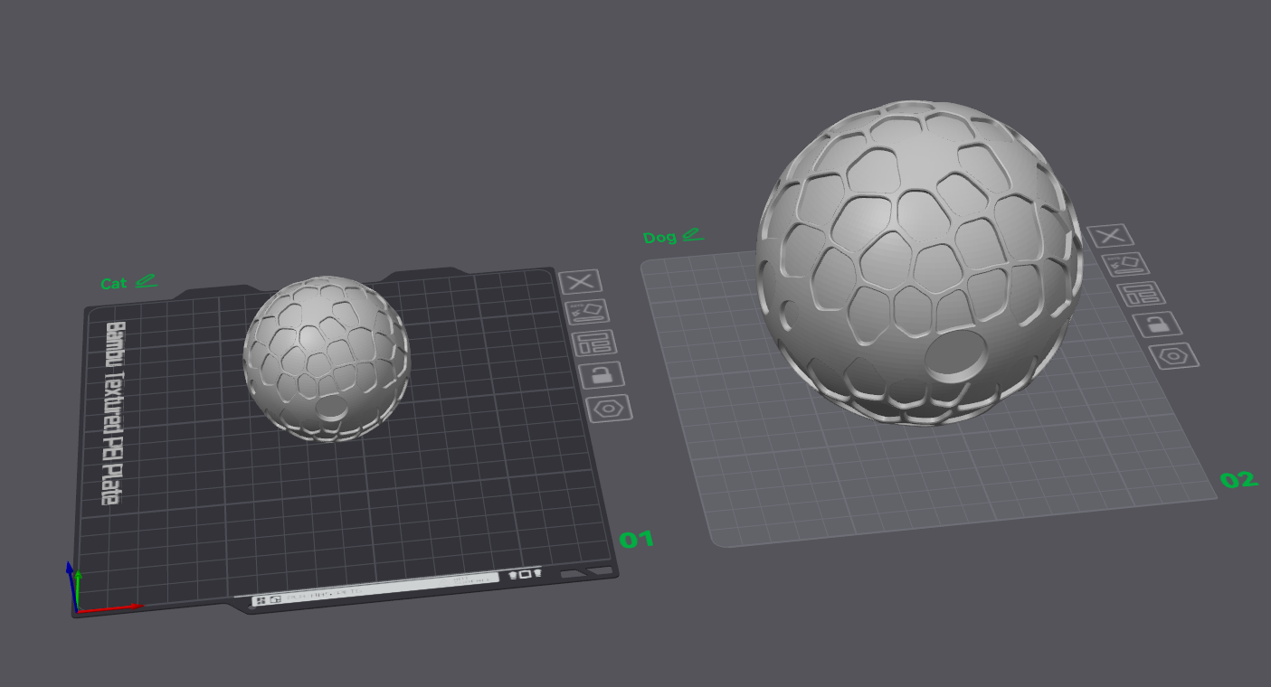The width and height of the screenshot is (1271, 687).
Task: Toggle the lock on plate 01
Action: point(602,374)
